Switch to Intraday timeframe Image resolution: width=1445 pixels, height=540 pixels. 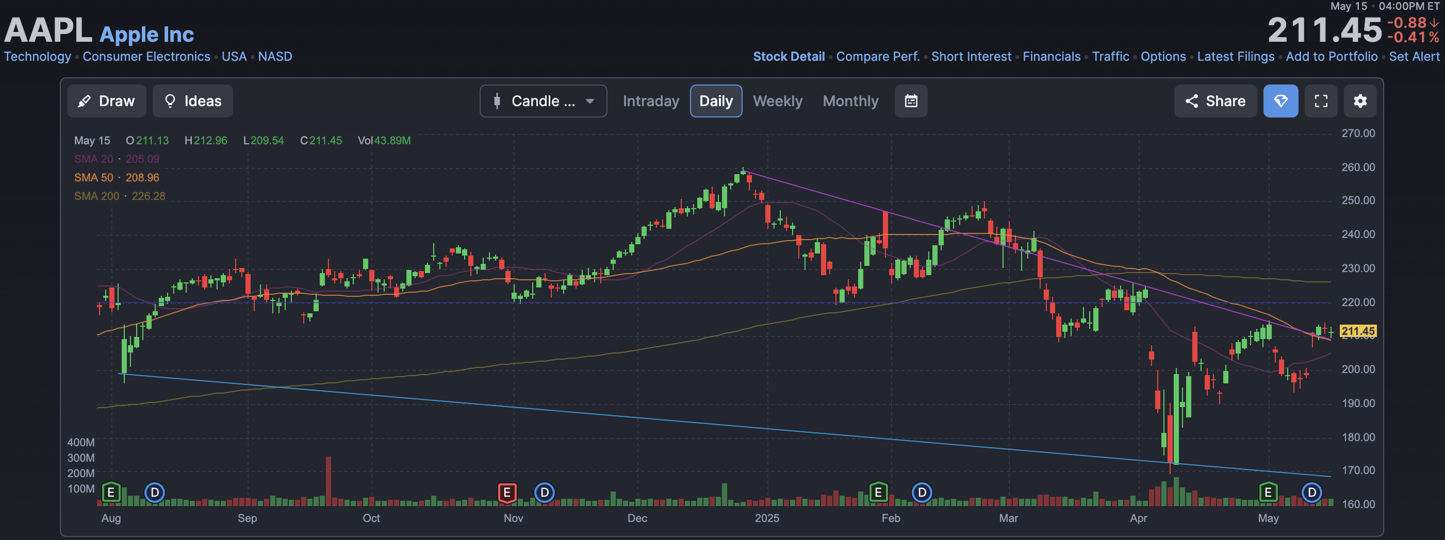(x=651, y=101)
